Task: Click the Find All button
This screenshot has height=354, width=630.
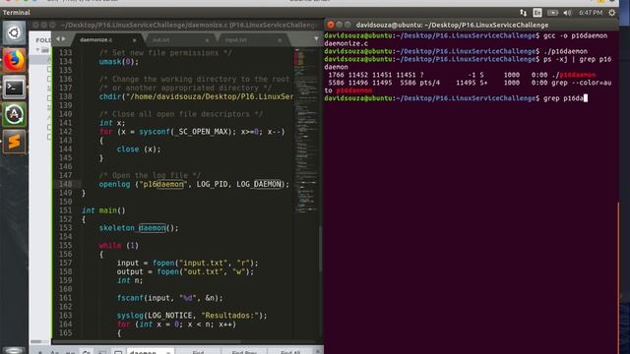Action: click(290, 352)
